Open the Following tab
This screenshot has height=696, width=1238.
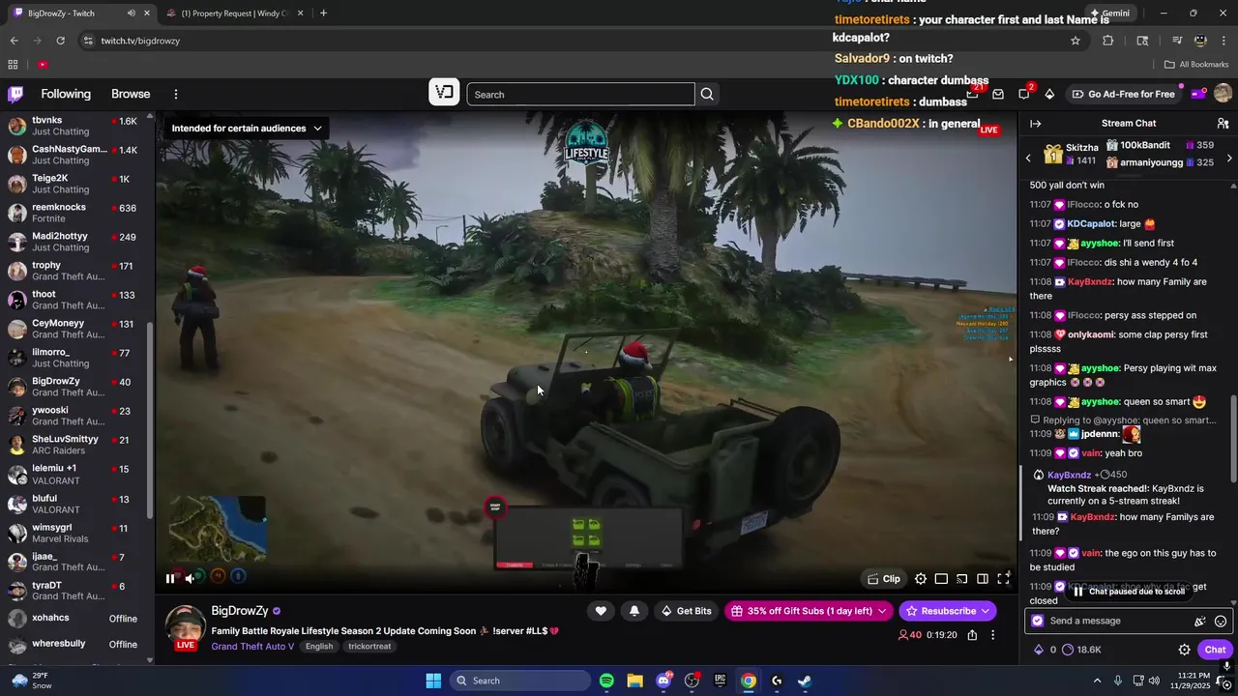[x=66, y=94]
